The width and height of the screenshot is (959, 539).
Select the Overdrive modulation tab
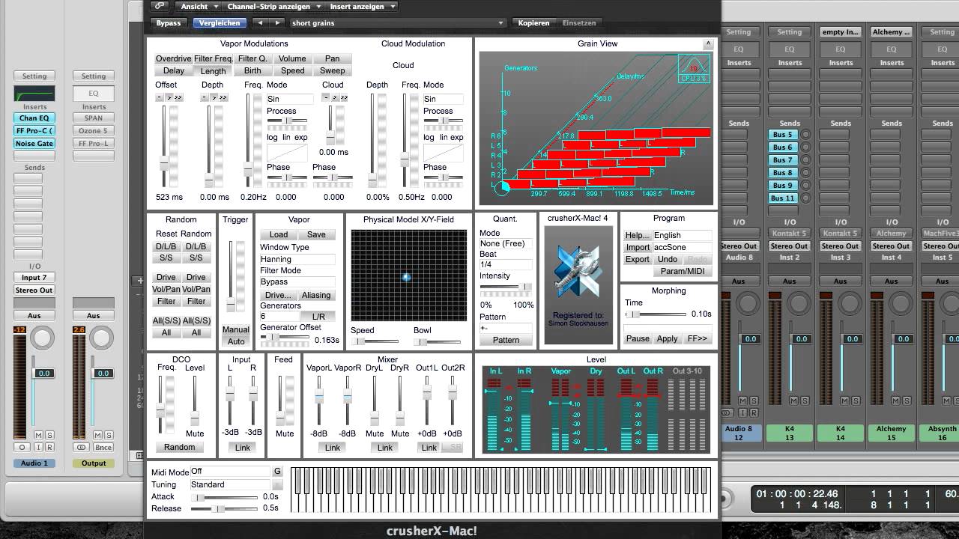click(174, 58)
